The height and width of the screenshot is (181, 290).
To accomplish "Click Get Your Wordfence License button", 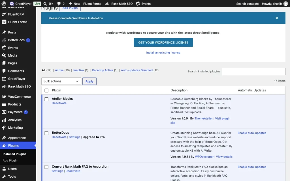I will click(x=163, y=42).
